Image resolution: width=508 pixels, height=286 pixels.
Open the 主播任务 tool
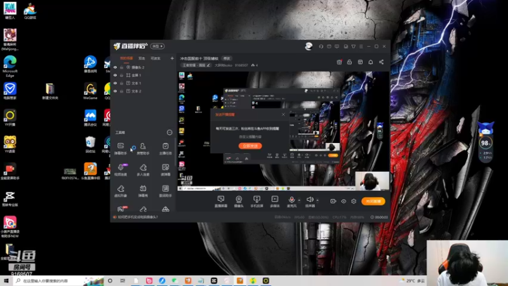coord(166,149)
